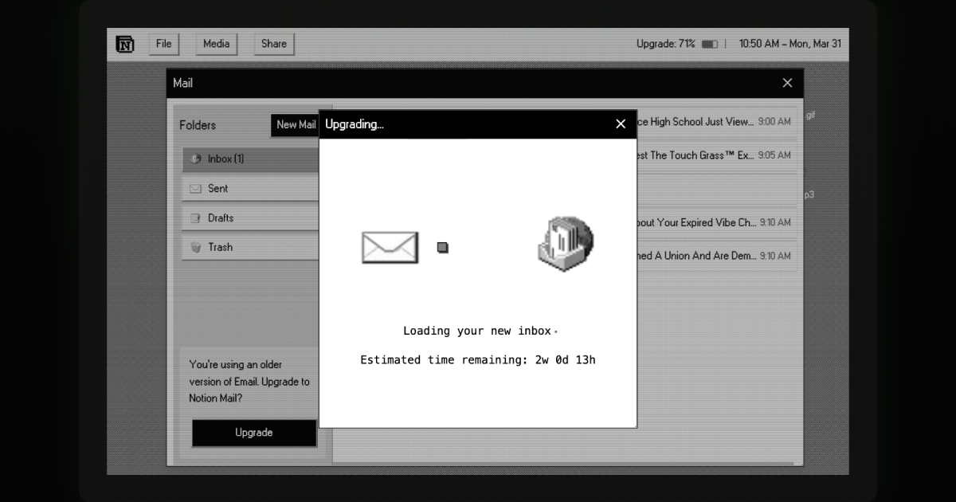Click the printer icon in the Upgrading dialog
956x502 pixels.
(565, 244)
